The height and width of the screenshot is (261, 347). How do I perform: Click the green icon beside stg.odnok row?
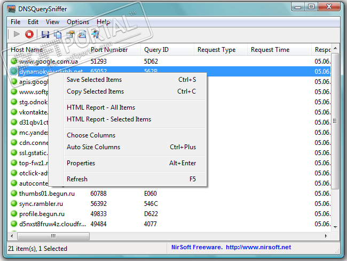14,102
